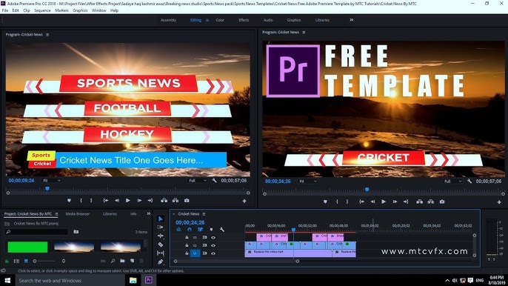The image size is (508, 286).
Task: Select the Selection tool arrow
Action: pyautogui.click(x=161, y=219)
